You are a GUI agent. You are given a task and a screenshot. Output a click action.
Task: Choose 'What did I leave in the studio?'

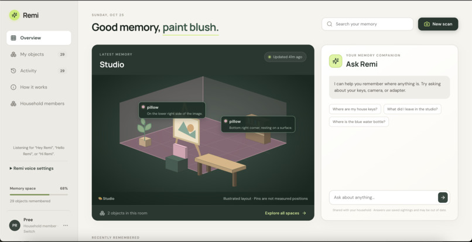(x=412, y=109)
